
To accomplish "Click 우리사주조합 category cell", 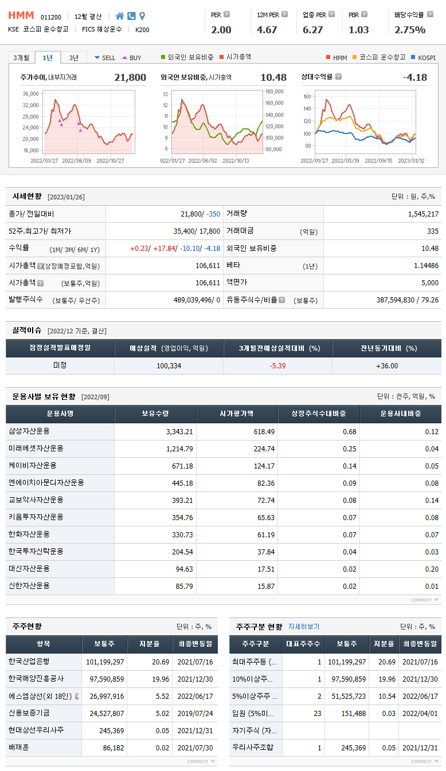I will 256,748.
